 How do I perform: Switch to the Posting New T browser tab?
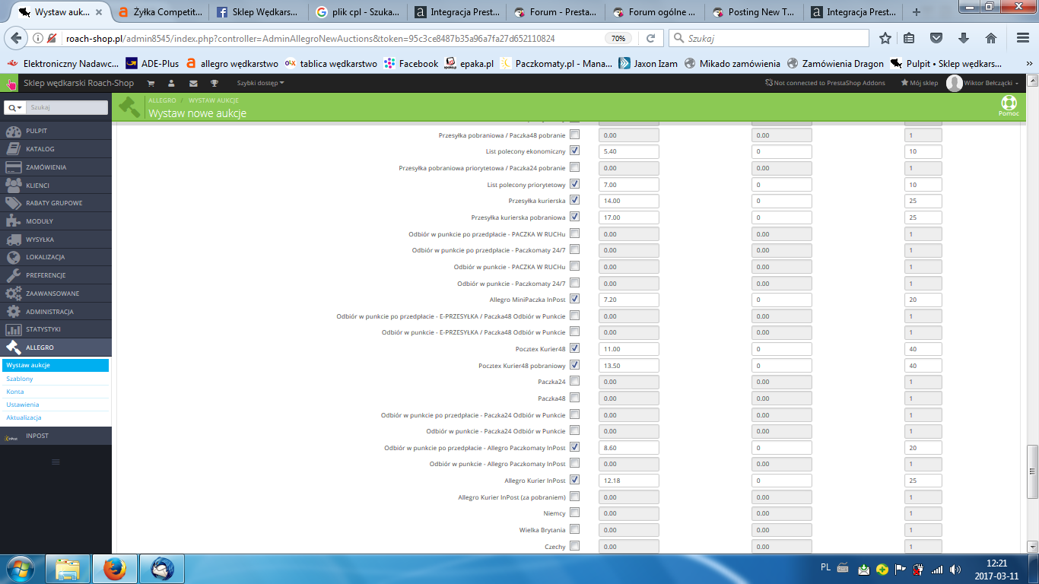(x=755, y=12)
